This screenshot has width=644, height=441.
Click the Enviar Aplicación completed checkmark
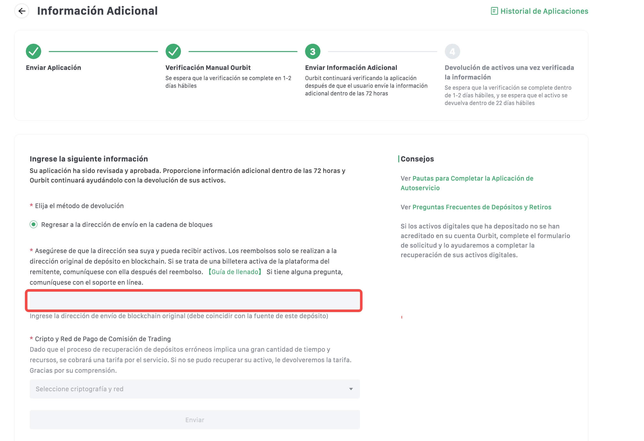[x=34, y=51]
